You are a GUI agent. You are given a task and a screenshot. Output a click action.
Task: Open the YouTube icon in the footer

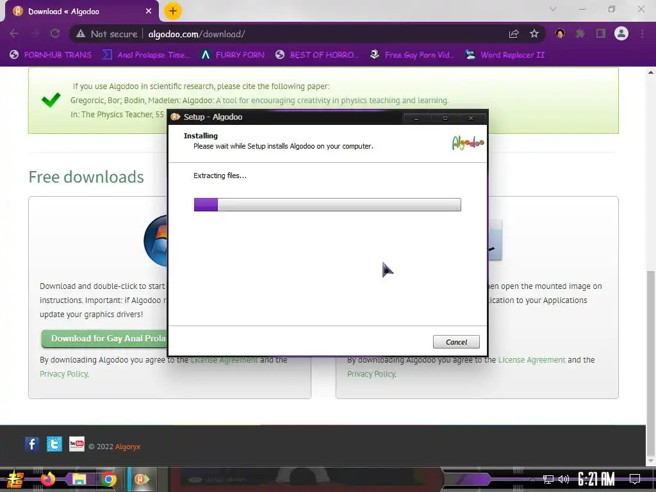(77, 444)
